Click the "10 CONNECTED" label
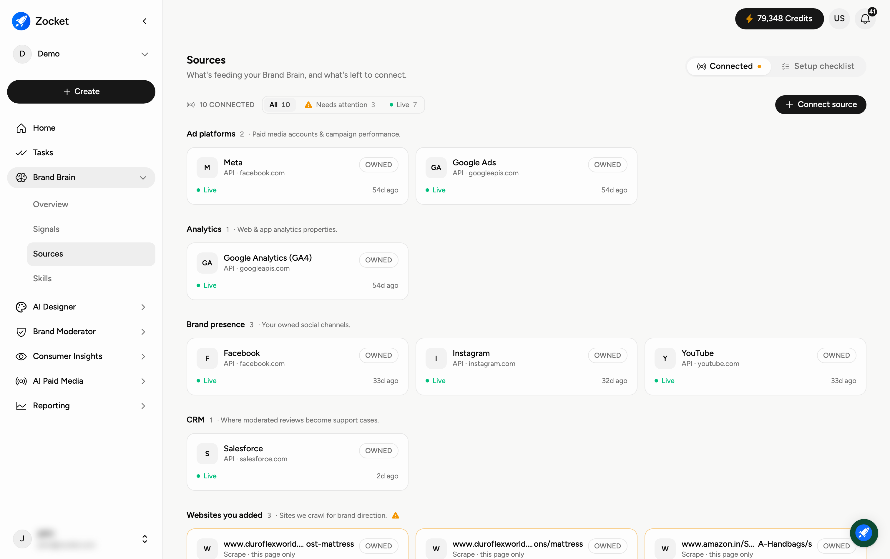 click(227, 105)
